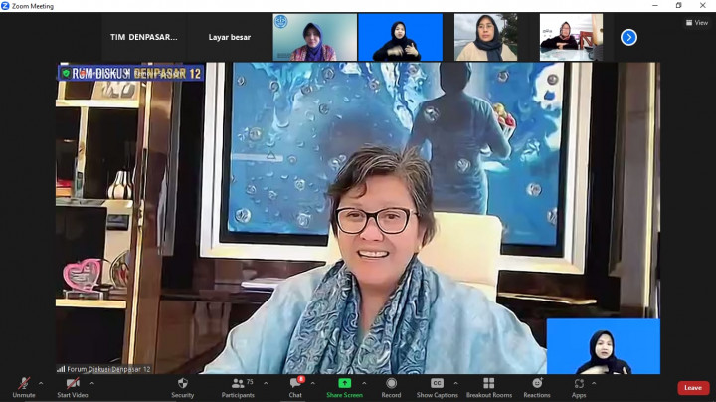Open Breakout Rooms
This screenshot has height=402, width=716.
(x=488, y=386)
